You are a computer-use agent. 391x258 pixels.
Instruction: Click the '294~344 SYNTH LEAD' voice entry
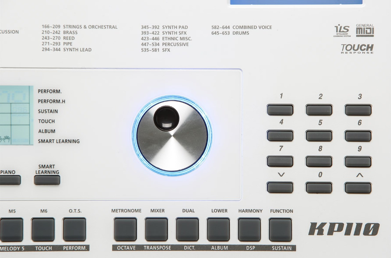[66, 49]
